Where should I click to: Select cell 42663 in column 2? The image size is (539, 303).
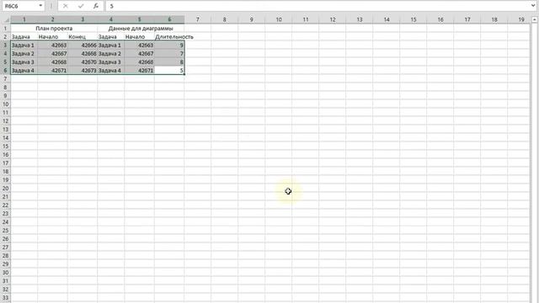pyautogui.click(x=52, y=45)
